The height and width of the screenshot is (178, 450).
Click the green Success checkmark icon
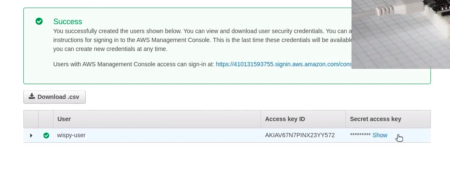coord(39,21)
